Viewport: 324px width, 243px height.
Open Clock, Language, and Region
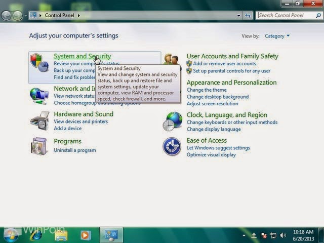click(x=227, y=115)
